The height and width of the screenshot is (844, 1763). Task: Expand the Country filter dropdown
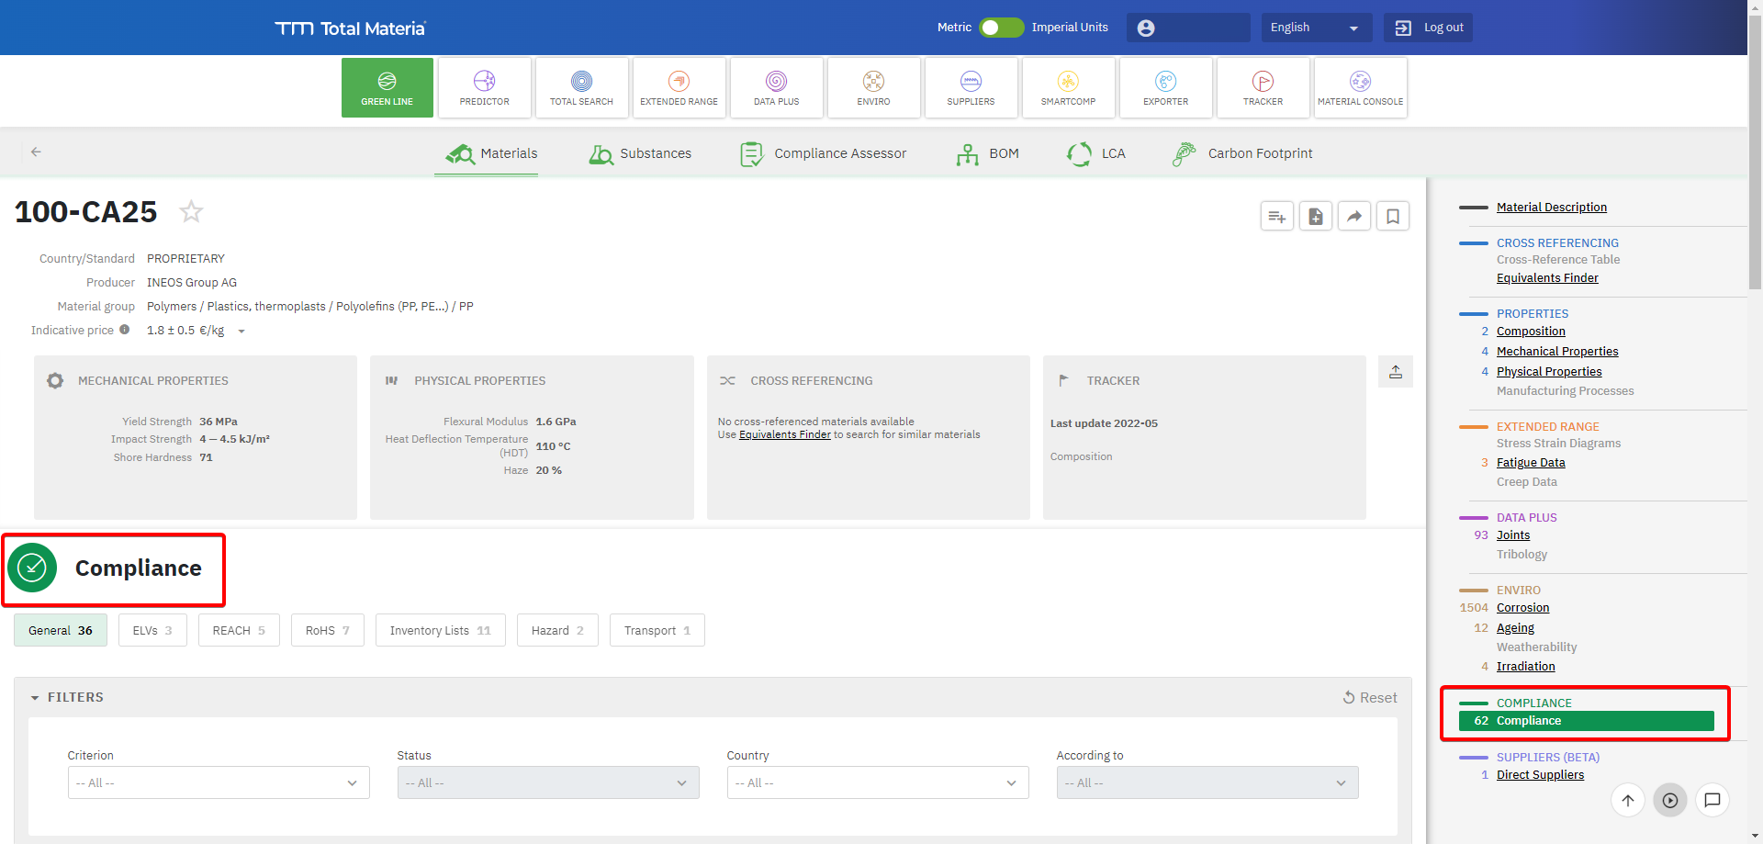tap(877, 782)
